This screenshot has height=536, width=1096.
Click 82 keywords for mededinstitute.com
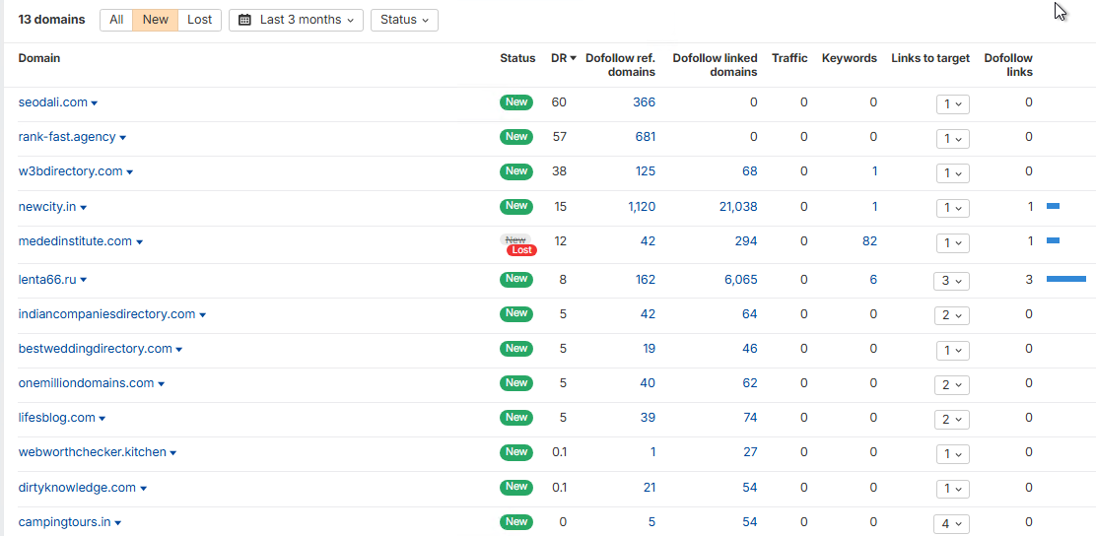(869, 241)
